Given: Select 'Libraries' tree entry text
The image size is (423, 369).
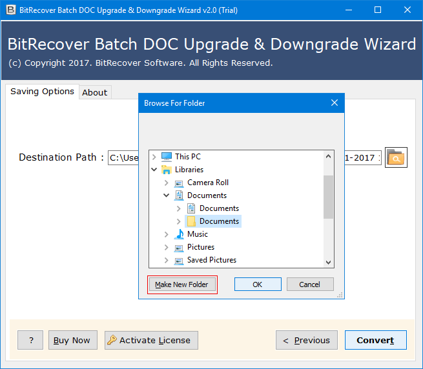Looking at the screenshot, I should (x=189, y=170).
